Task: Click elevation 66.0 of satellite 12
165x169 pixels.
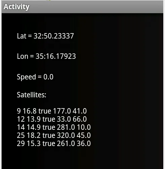Action: click(x=80, y=119)
